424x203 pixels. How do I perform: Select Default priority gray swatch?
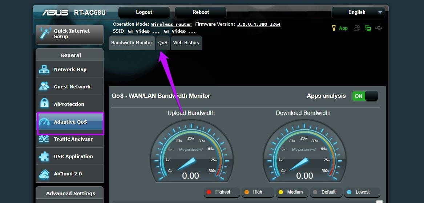tap(315, 192)
